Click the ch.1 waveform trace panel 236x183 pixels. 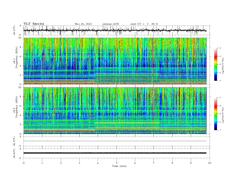tap(117, 30)
